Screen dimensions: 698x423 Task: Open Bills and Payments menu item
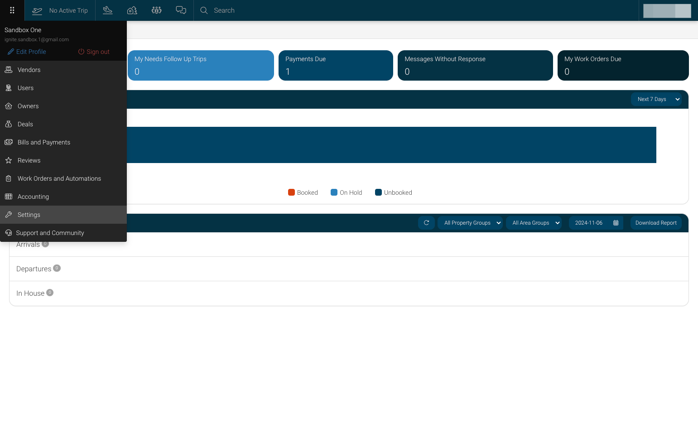pos(63,142)
